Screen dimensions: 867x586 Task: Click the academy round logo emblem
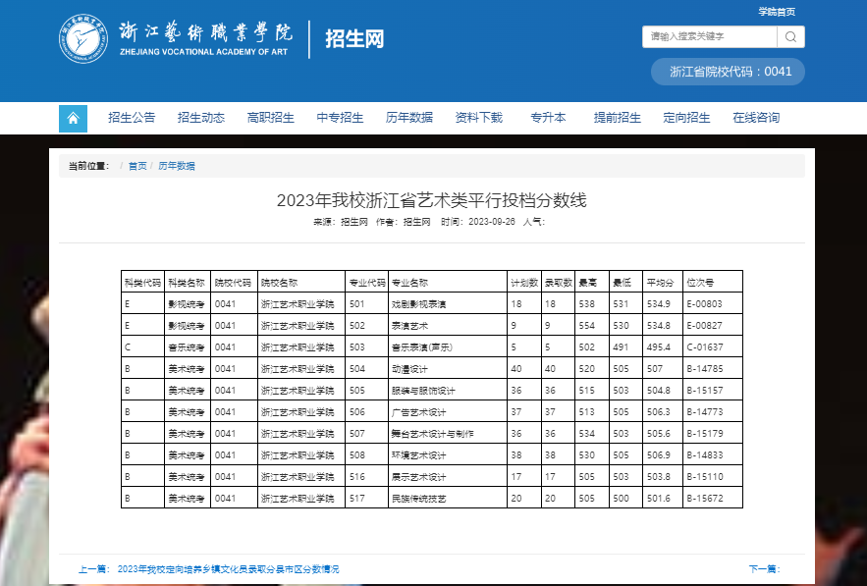[x=83, y=38]
